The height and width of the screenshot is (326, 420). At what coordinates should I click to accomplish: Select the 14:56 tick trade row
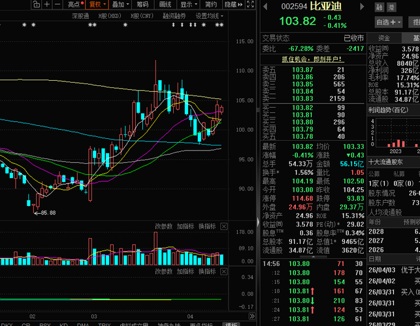[x=313, y=263]
